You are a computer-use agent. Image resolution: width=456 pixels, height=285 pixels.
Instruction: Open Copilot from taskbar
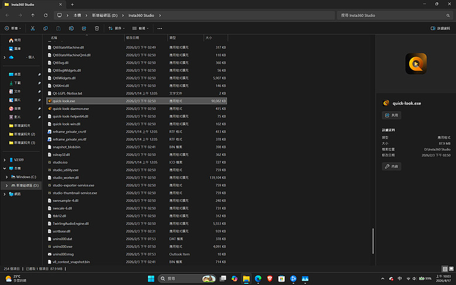(234, 279)
